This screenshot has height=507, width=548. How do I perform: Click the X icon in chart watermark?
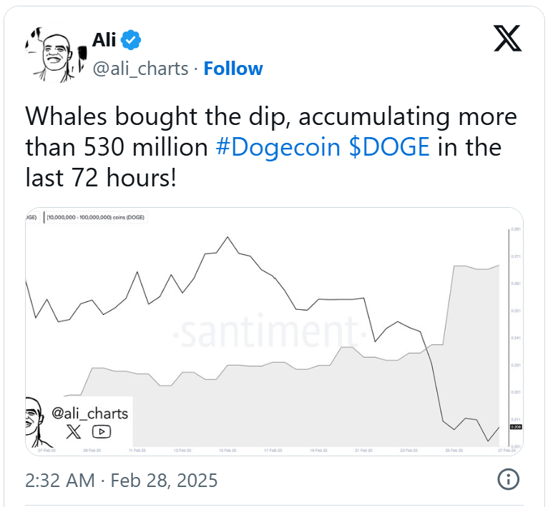(x=74, y=431)
